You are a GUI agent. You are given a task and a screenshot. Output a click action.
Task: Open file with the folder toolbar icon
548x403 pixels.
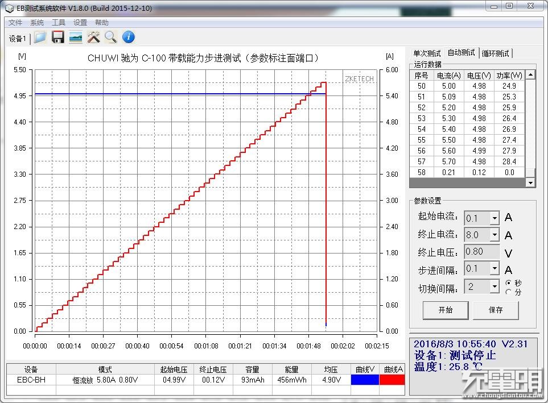(40, 37)
